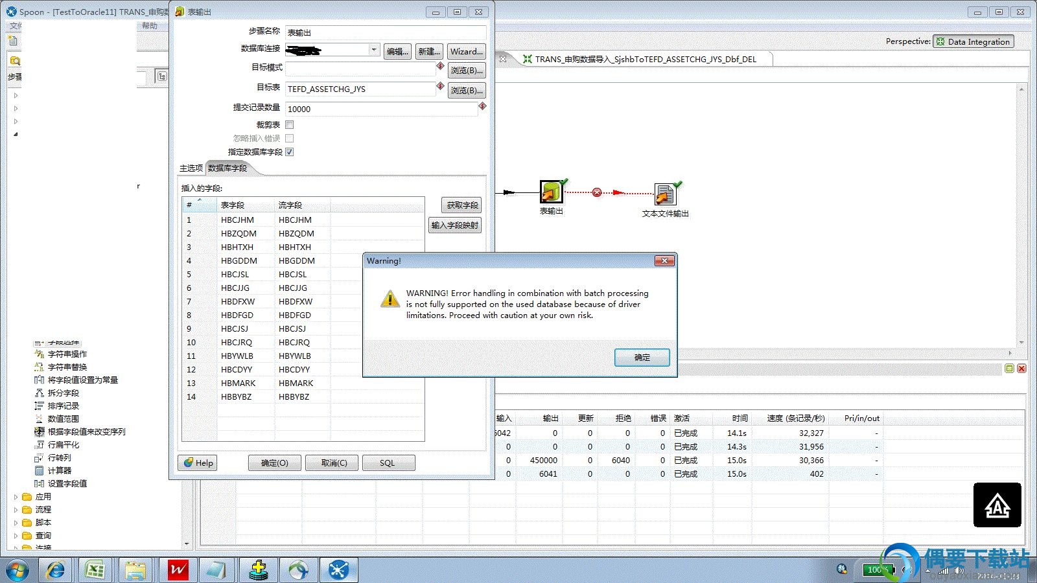Image resolution: width=1037 pixels, height=583 pixels.
Task: Click the 获取字段 button
Action: click(462, 205)
